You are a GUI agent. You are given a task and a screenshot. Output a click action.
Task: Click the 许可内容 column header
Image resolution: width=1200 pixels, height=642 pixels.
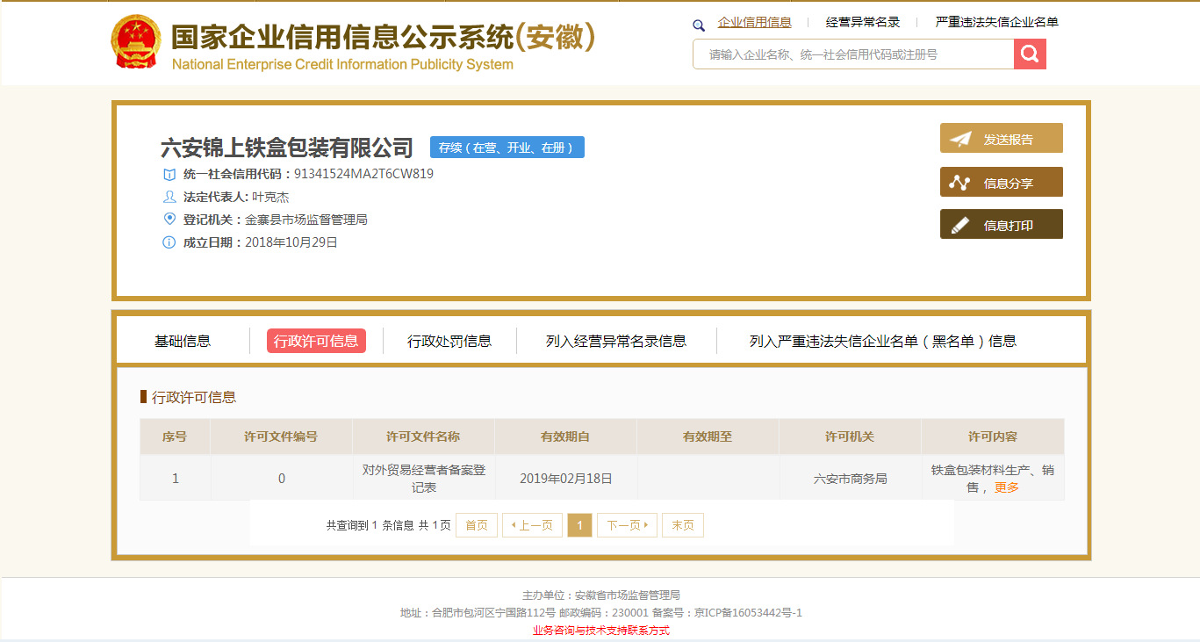point(993,436)
